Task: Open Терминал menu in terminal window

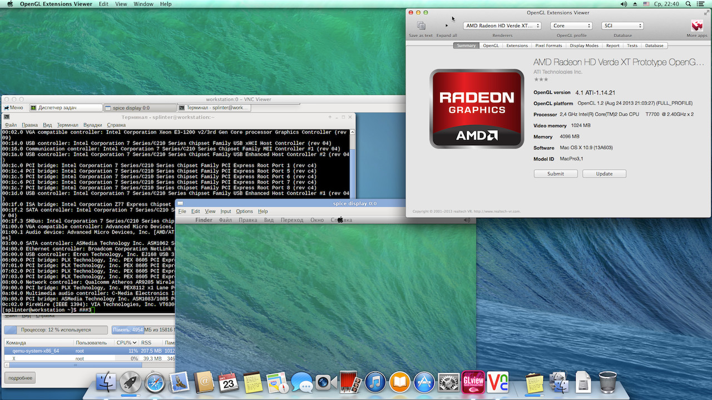Action: click(x=68, y=125)
